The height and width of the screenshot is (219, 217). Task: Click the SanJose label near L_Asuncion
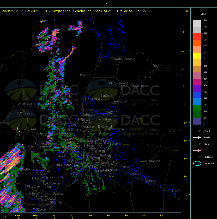pyautogui.click(x=106, y=96)
